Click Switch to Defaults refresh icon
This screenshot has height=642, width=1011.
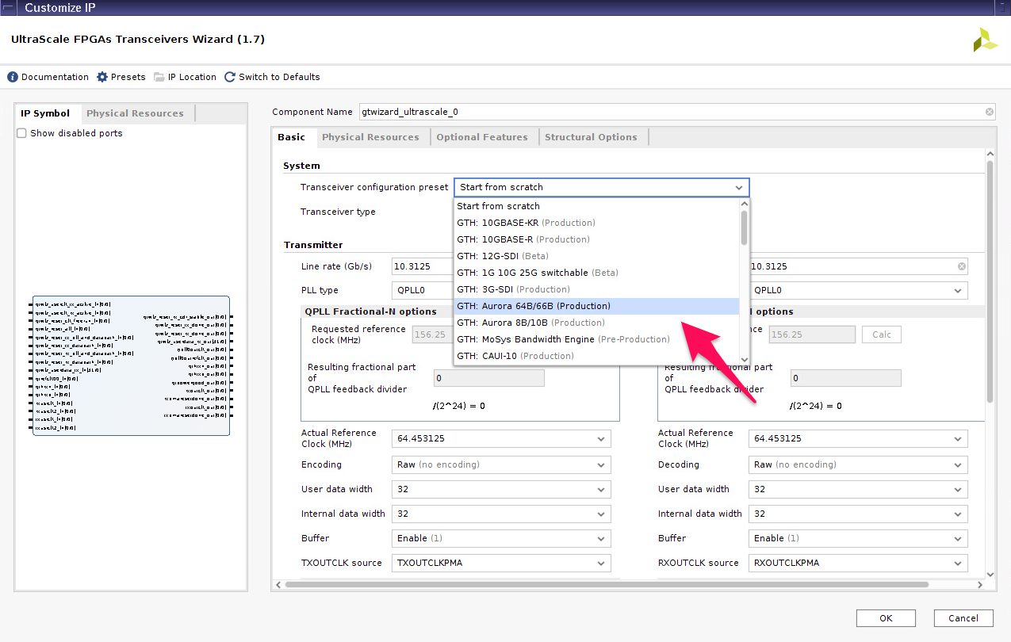pyautogui.click(x=230, y=77)
